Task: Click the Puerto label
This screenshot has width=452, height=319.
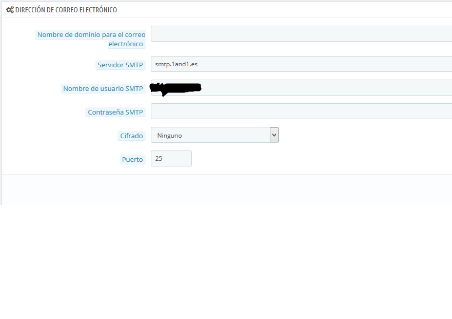Action: point(132,160)
